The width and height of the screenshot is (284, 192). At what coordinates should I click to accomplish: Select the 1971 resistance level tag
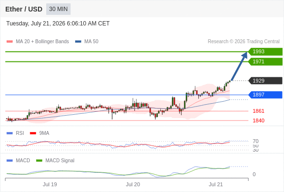pyautogui.click(x=265, y=61)
